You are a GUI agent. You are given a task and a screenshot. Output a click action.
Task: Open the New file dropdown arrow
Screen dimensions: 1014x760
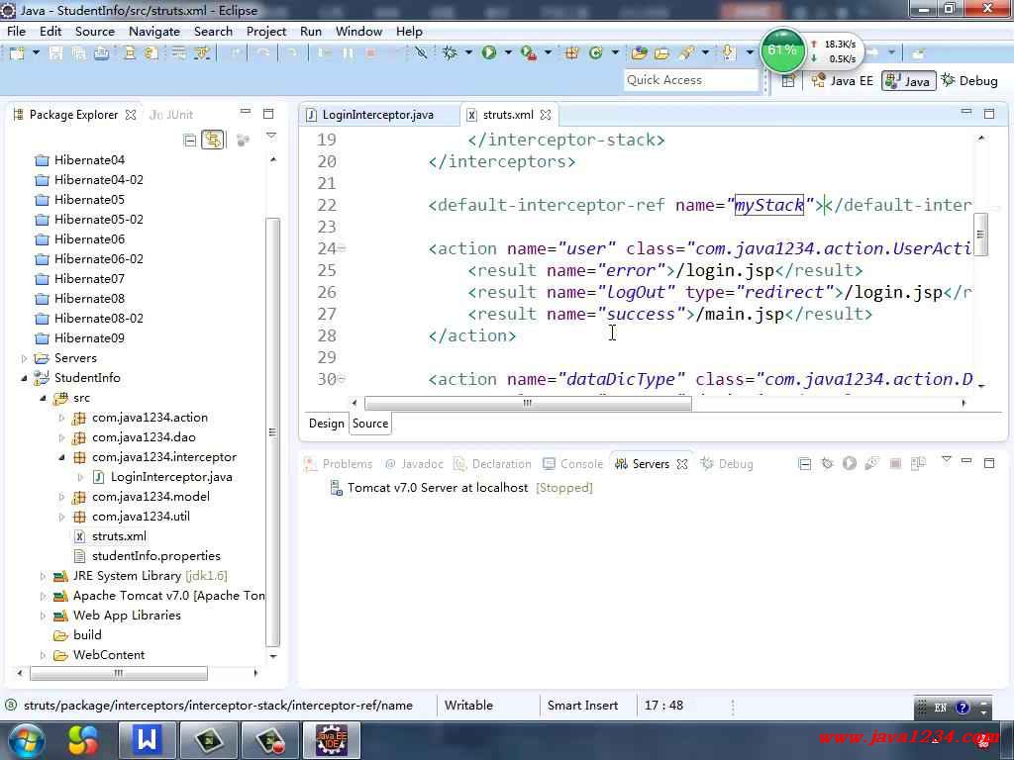click(x=36, y=53)
